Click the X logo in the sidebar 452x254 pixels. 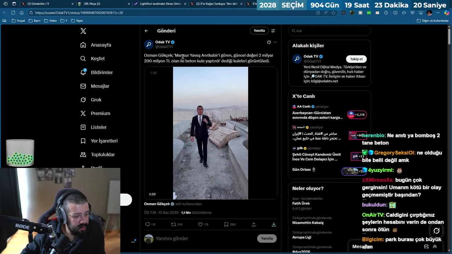(x=83, y=31)
